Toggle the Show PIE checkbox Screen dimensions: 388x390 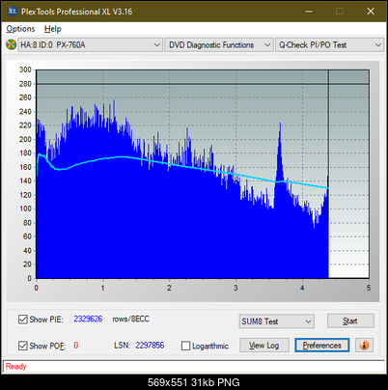coord(23,320)
